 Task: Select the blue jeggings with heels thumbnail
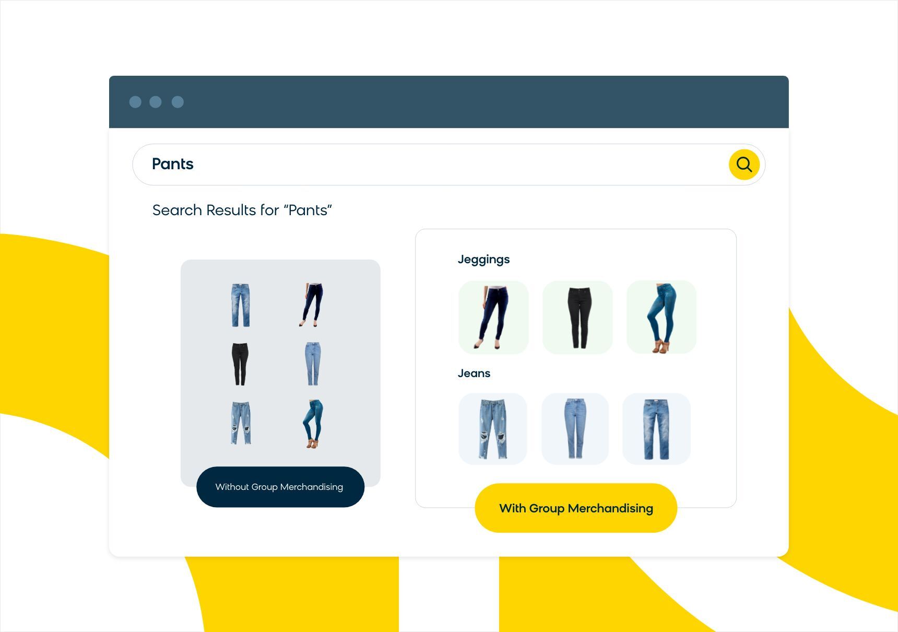(x=661, y=317)
